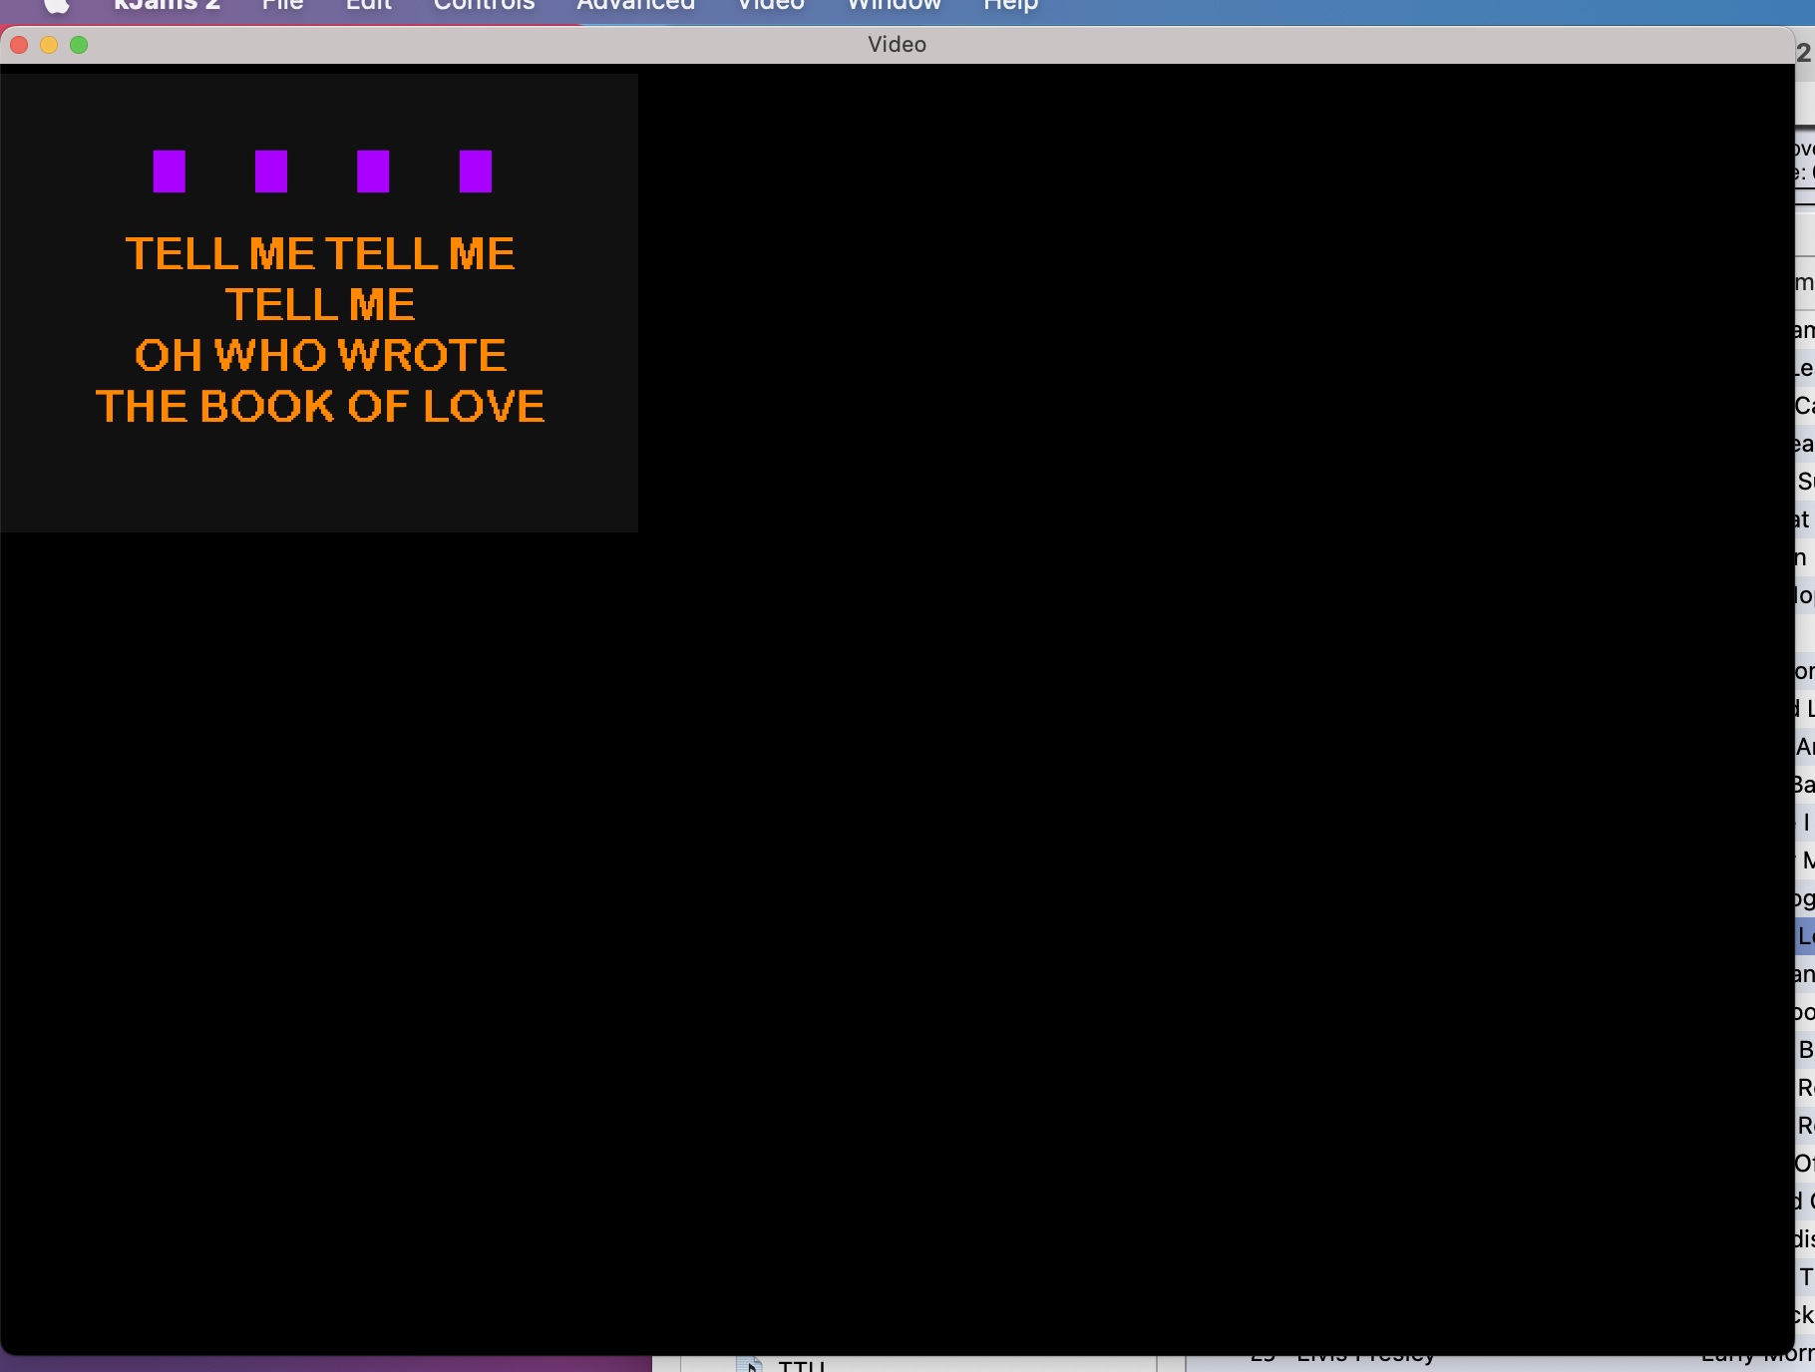Zoom the Video window with green button
Screen dimensions: 1815x1372
tap(79, 45)
